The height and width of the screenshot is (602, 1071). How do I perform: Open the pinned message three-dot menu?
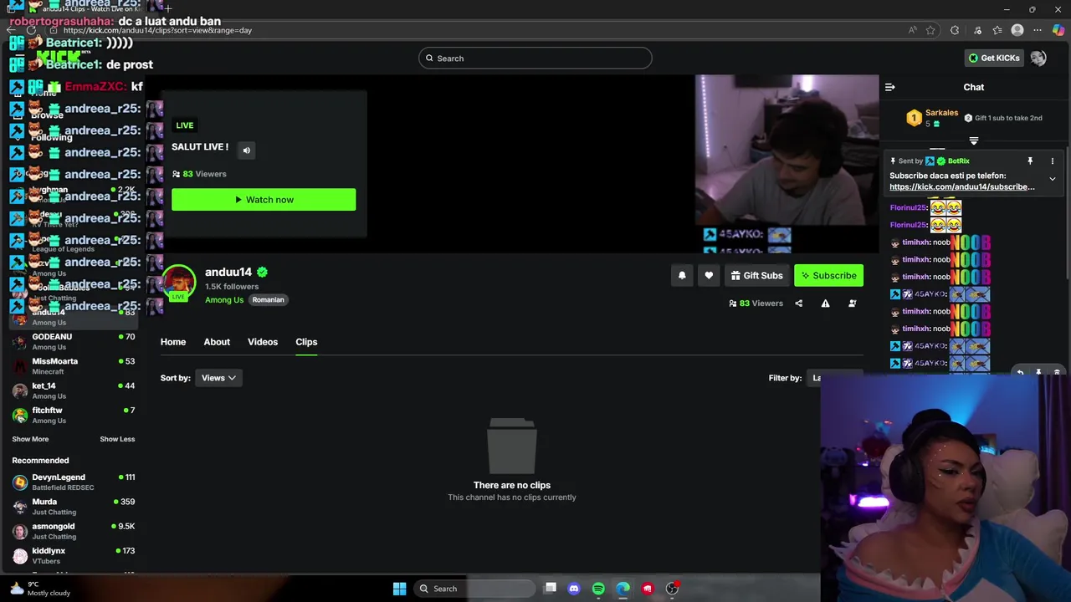[1053, 161]
